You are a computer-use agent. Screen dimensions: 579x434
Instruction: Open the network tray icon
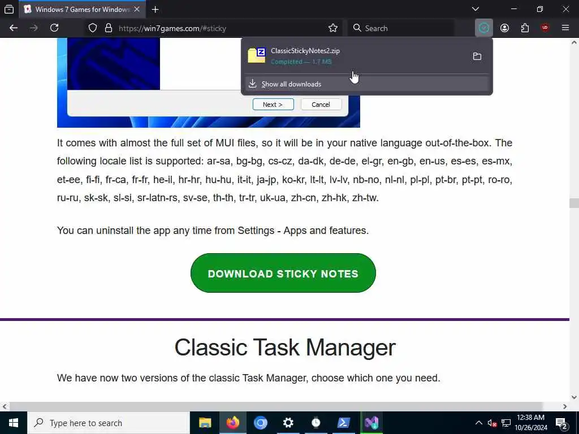(x=506, y=423)
